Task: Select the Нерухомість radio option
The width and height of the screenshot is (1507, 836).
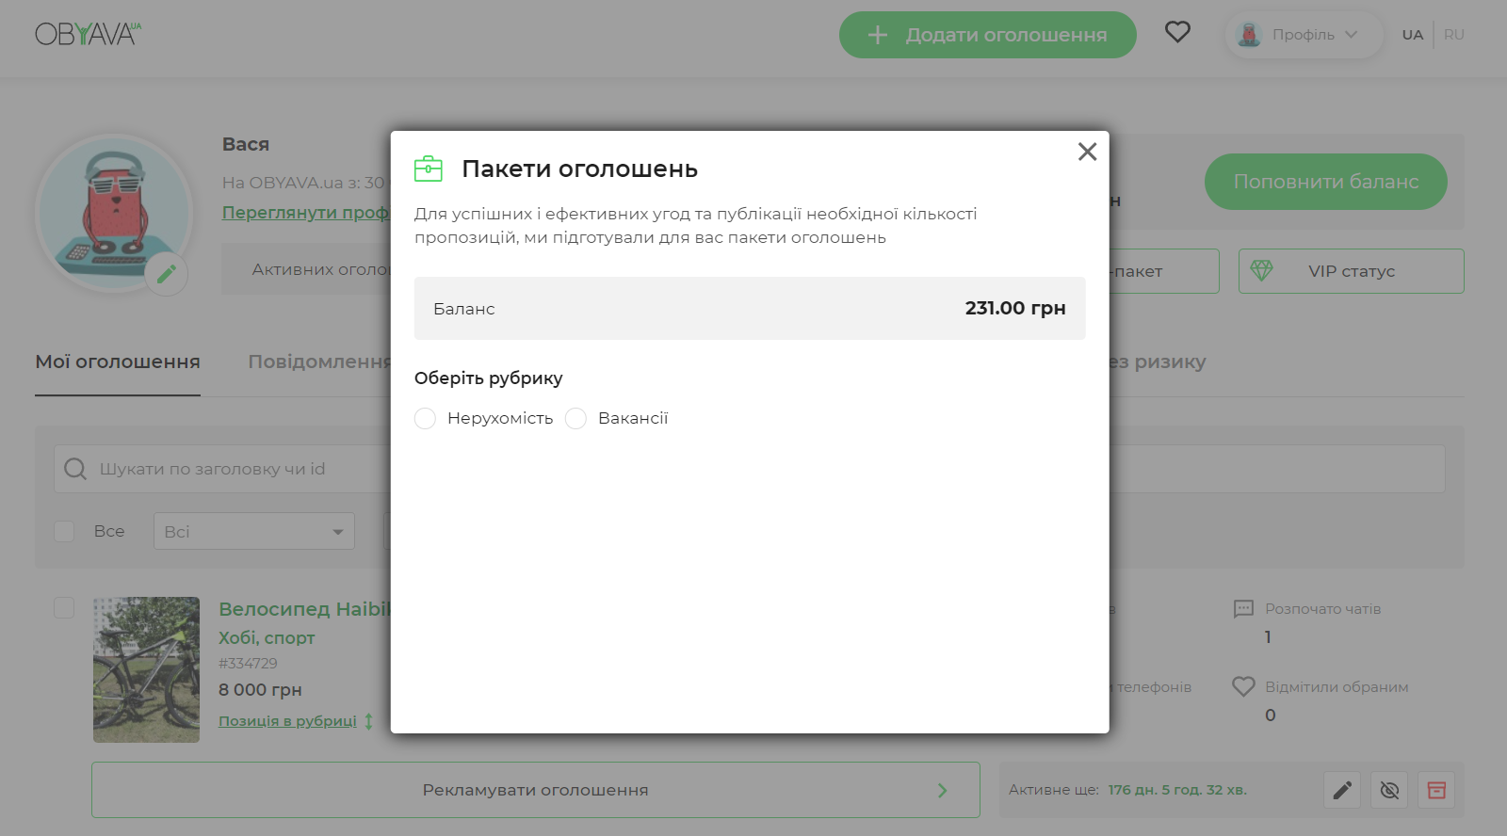Action: tap(426, 418)
